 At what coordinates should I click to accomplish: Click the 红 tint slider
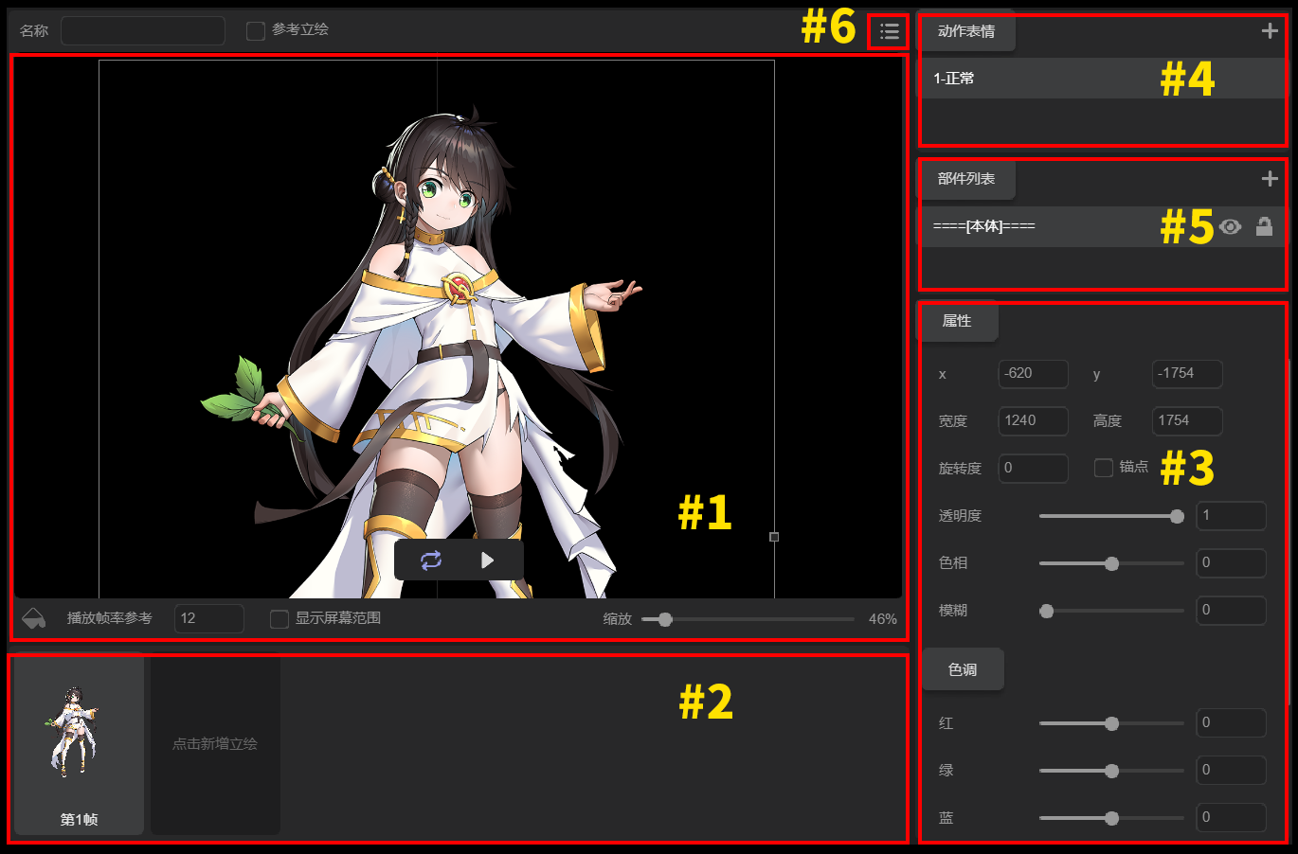point(1111,723)
